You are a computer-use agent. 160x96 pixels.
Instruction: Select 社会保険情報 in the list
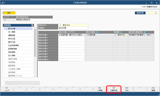(x=18, y=45)
